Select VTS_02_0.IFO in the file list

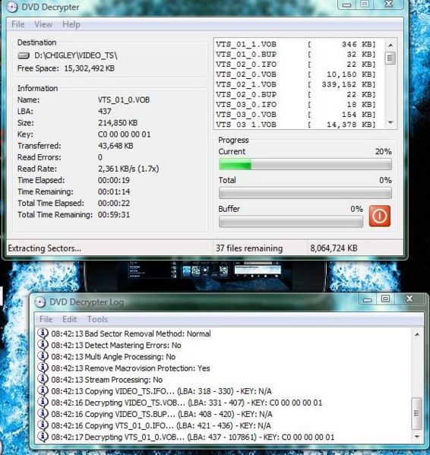tap(296, 65)
